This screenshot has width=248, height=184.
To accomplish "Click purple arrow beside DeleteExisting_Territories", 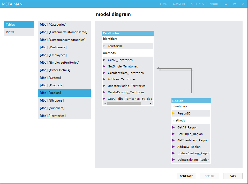I will coord(104,92).
